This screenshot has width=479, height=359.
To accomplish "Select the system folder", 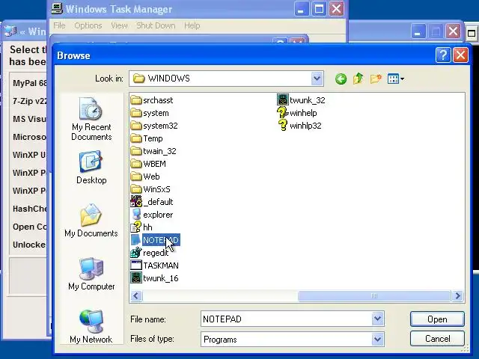I will [x=150, y=113].
